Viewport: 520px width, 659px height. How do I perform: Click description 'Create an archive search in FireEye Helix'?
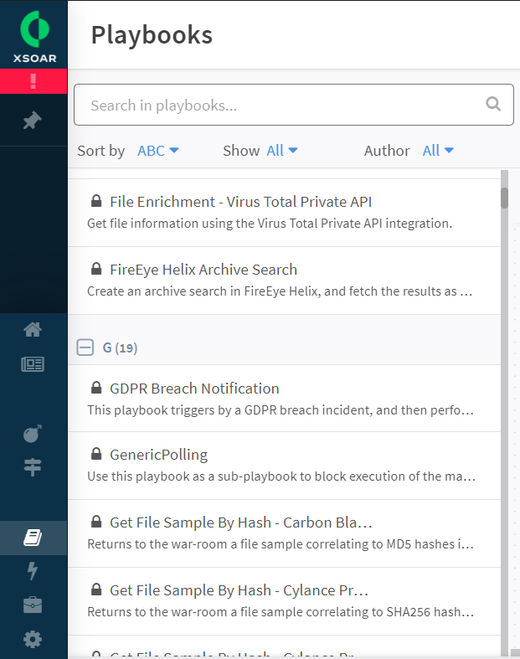point(280,291)
